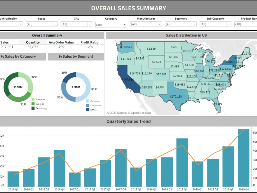Open the Category filter dropdown

[124, 24]
